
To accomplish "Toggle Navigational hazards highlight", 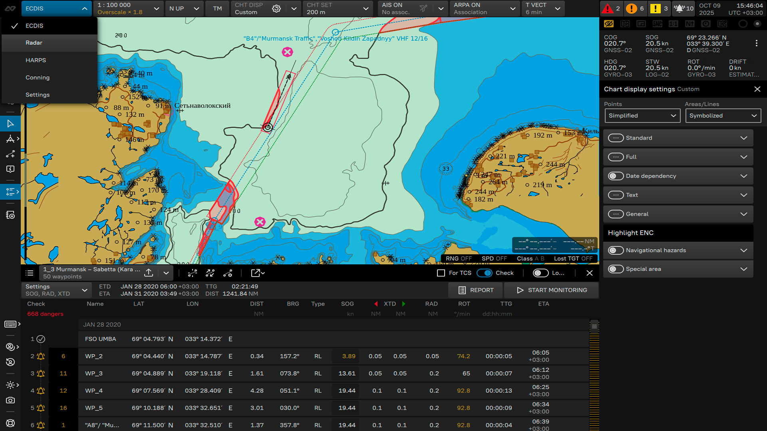I will click(x=616, y=250).
